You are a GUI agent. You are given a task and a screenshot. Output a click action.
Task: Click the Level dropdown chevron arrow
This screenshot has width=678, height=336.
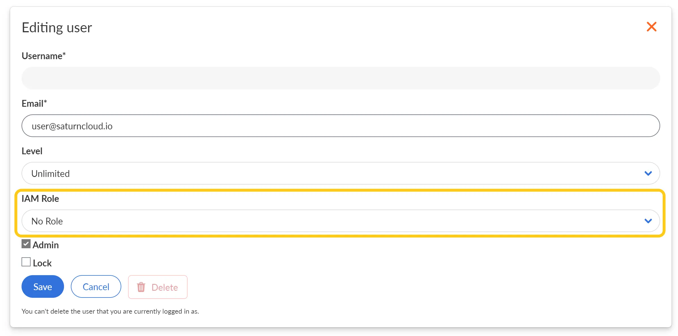click(648, 173)
